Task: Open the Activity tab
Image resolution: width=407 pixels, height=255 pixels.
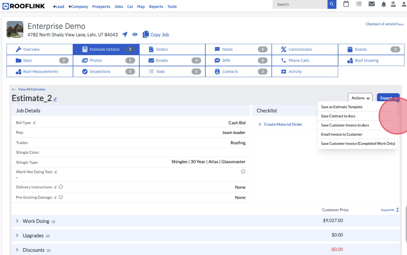Action: point(305,72)
